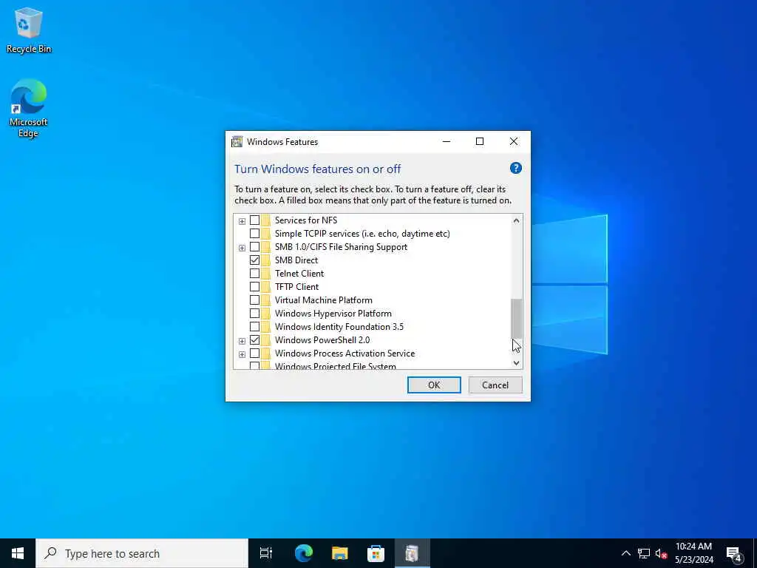The height and width of the screenshot is (568, 757).
Task: Launch Microsoft Edge from the desktop shortcut
Action: 29,108
